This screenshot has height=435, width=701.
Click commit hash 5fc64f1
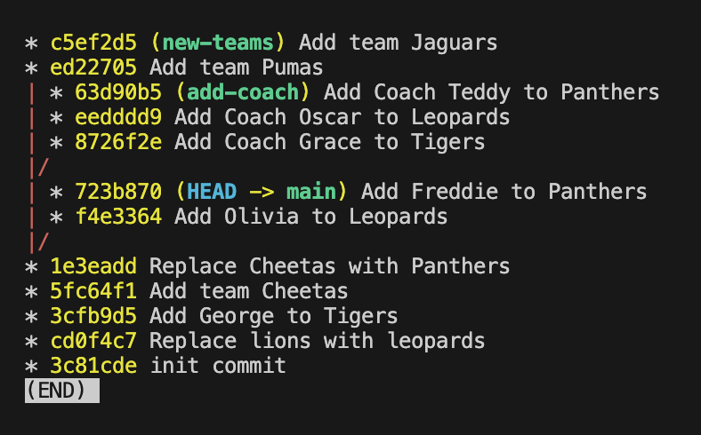(93, 291)
